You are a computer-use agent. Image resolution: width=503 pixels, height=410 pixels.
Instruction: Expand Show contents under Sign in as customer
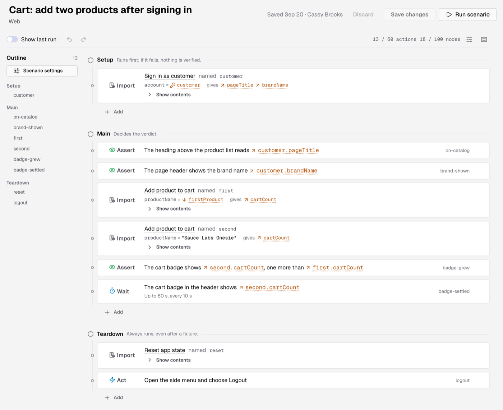(x=169, y=95)
